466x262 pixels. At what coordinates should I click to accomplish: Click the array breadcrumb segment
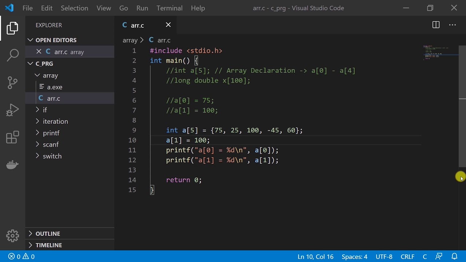point(130,40)
